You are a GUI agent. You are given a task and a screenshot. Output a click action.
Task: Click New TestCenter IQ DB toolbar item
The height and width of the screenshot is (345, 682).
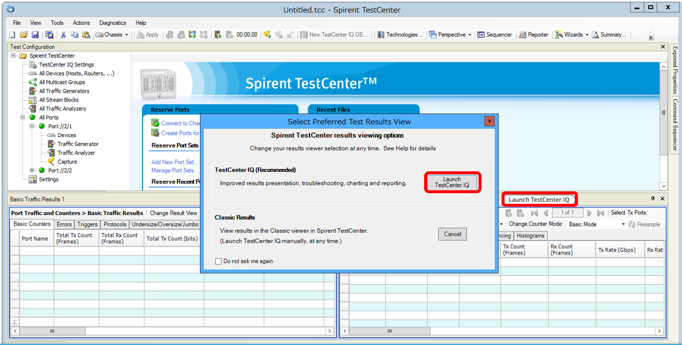coord(334,35)
